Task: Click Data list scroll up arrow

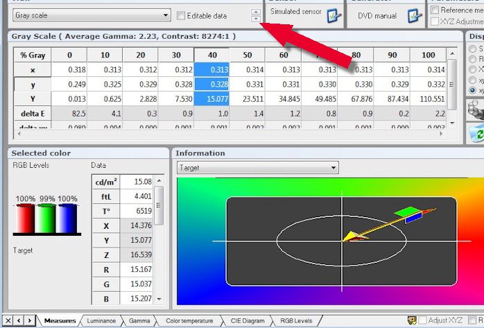Action: pos(159,181)
